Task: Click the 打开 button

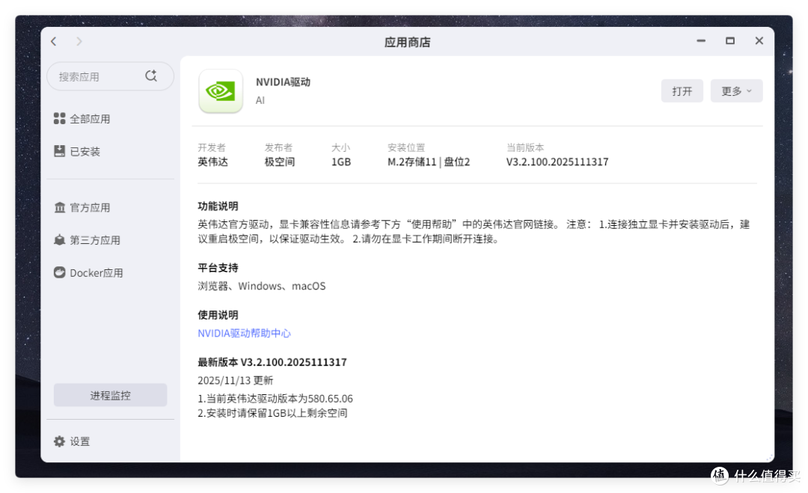Action: click(682, 91)
